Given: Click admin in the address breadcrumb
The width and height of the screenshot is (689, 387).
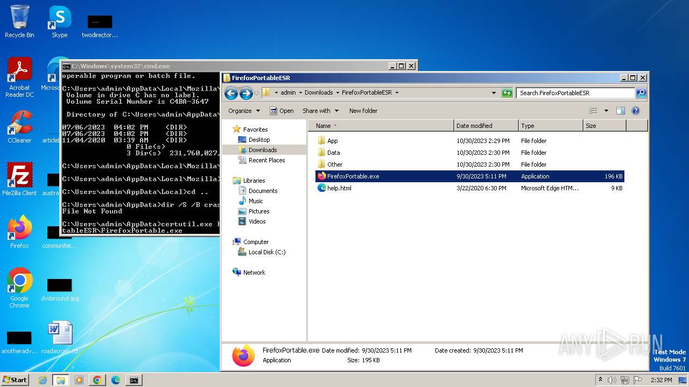Looking at the screenshot, I should [288, 92].
